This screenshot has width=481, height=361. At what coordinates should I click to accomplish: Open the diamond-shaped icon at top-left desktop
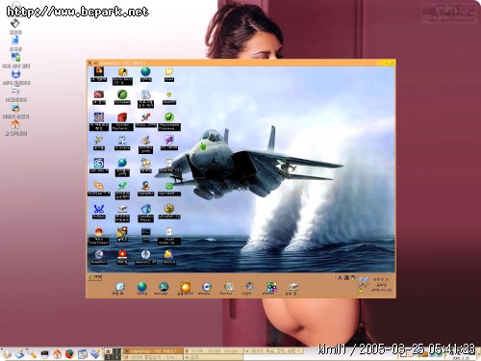pos(15,23)
